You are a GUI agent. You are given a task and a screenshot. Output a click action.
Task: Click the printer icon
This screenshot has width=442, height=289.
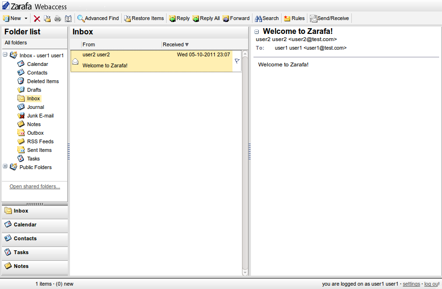pyautogui.click(x=58, y=19)
